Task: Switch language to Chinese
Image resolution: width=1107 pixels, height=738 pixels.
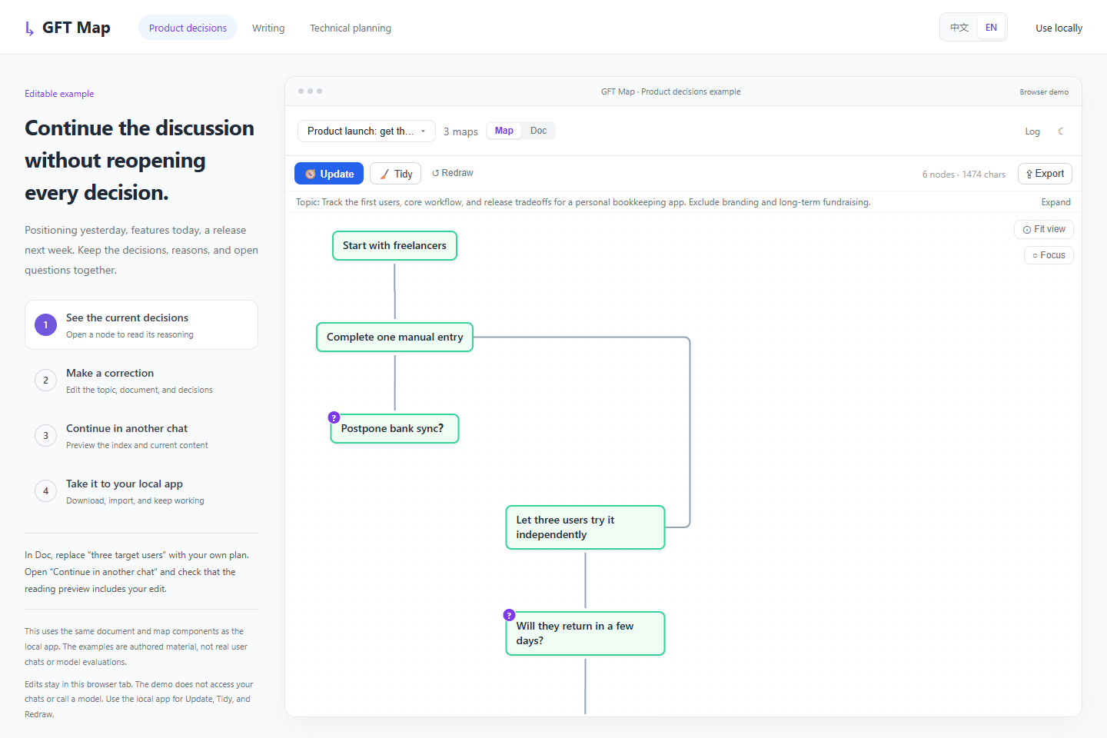Action: [x=959, y=28]
